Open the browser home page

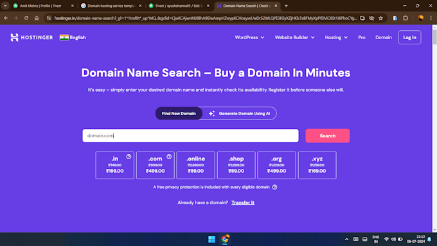coord(37,18)
